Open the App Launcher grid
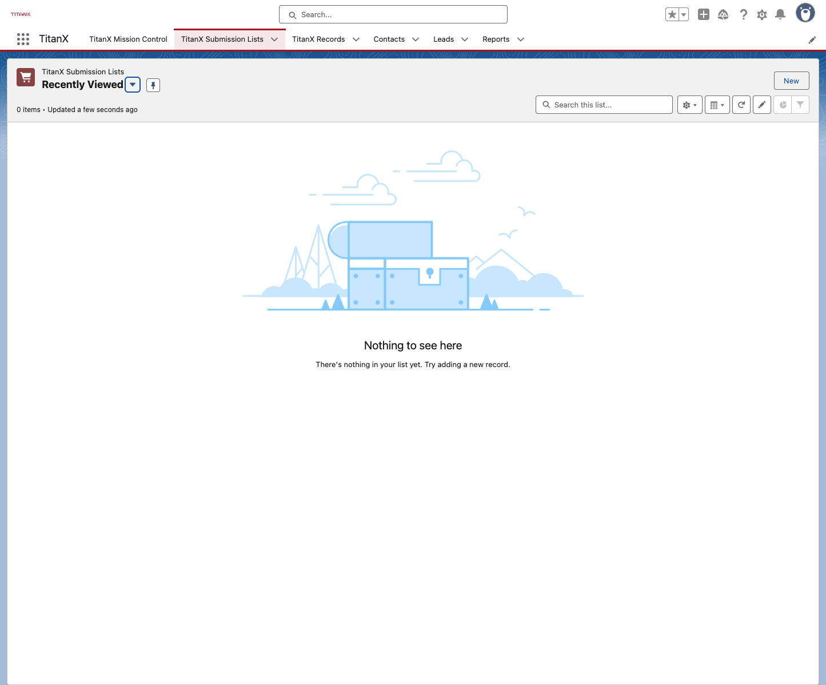 [x=23, y=39]
